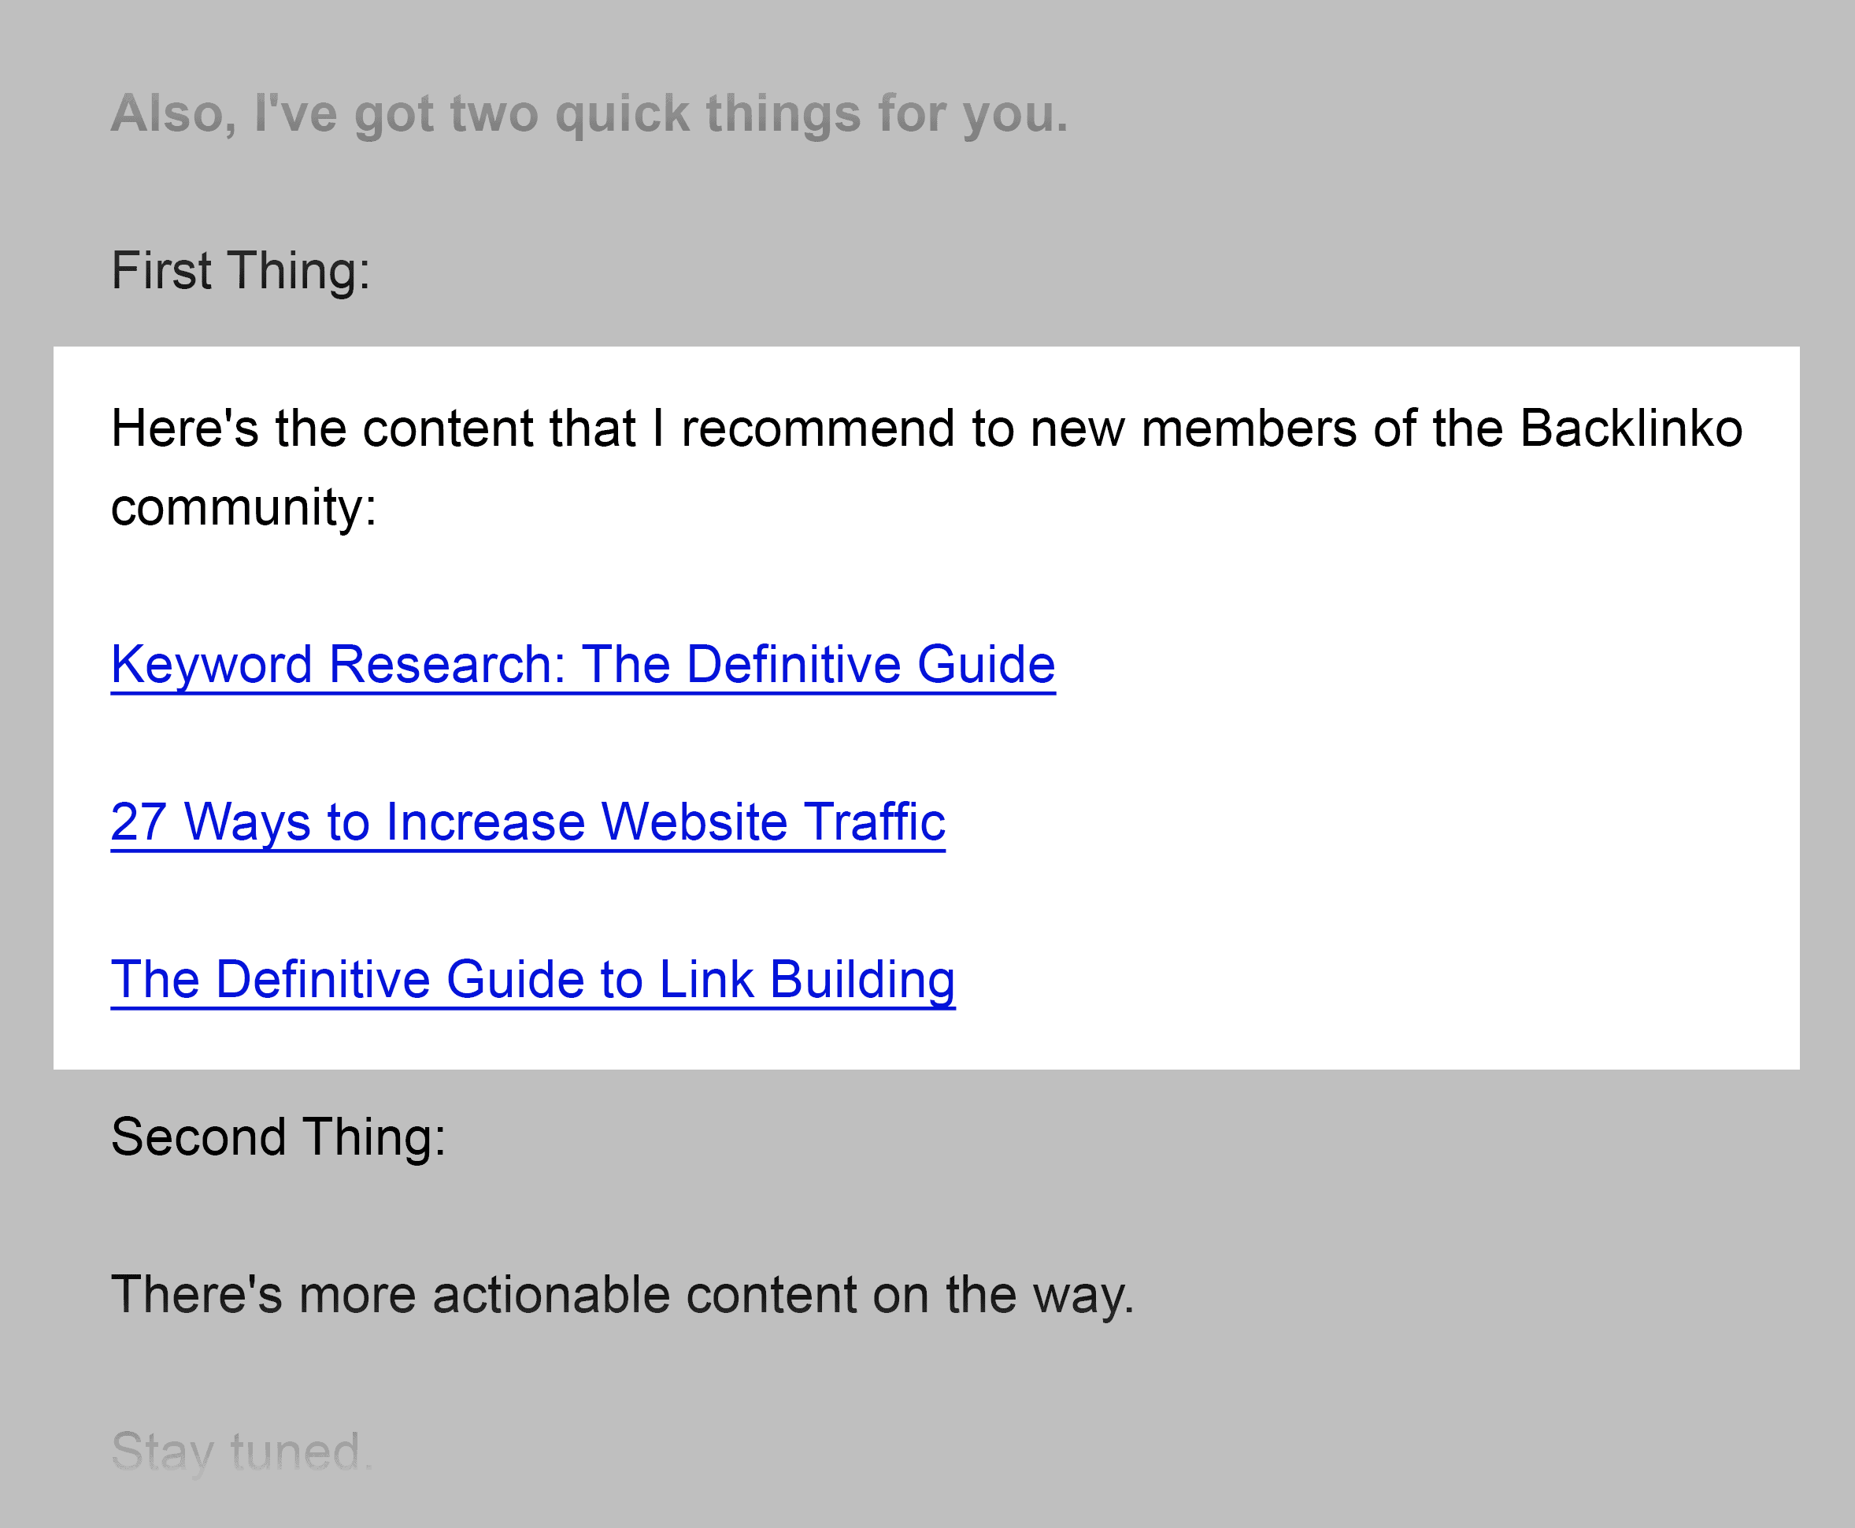1855x1528 pixels.
Task: Click the word 'Traffic' in the second link
Action: pos(875,822)
